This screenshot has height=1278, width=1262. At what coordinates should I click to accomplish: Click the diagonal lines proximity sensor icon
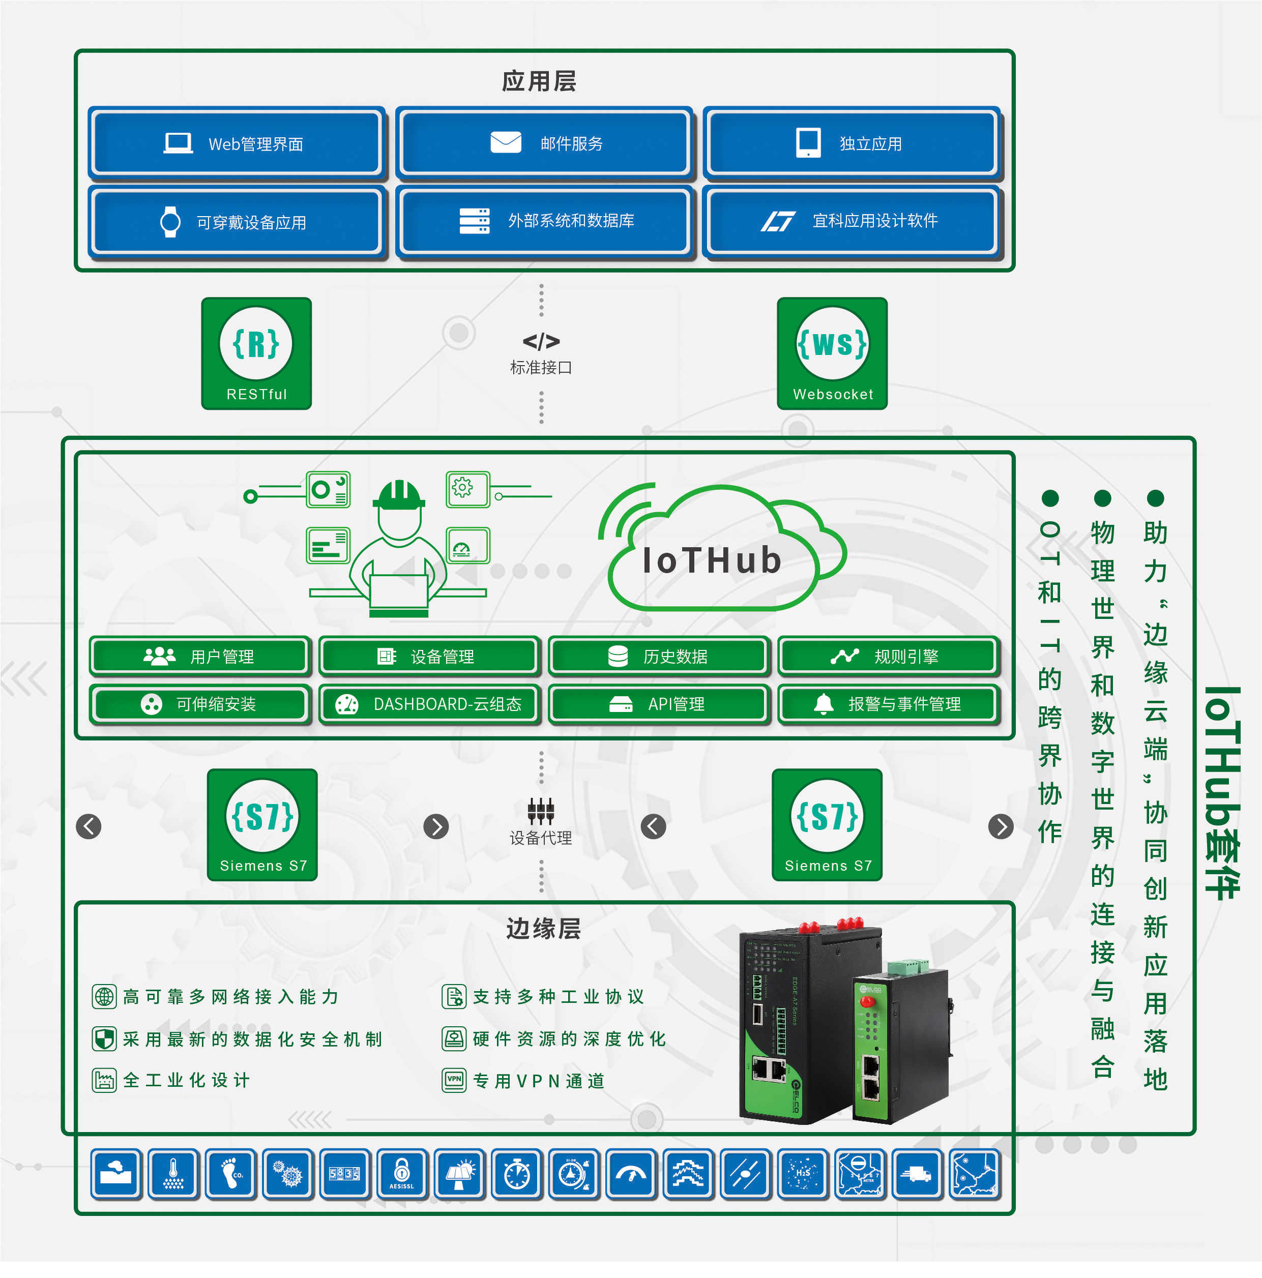pyautogui.click(x=745, y=1174)
